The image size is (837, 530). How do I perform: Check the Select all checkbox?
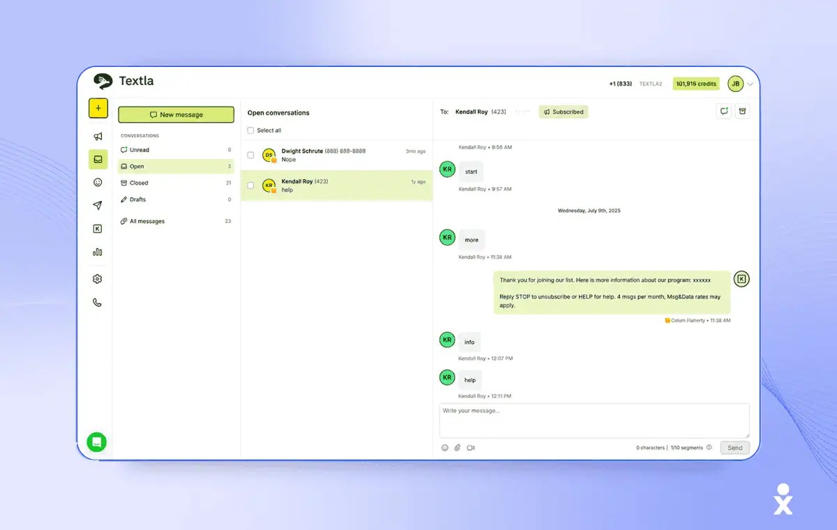click(x=251, y=130)
